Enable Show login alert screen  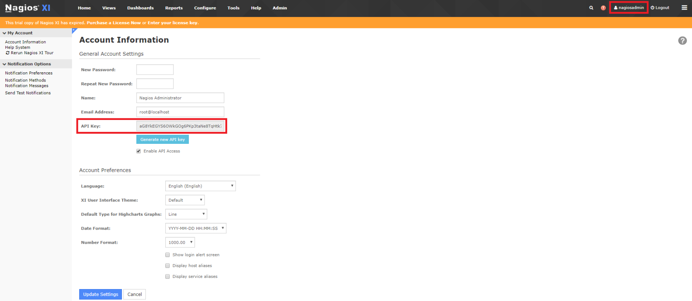pos(168,255)
